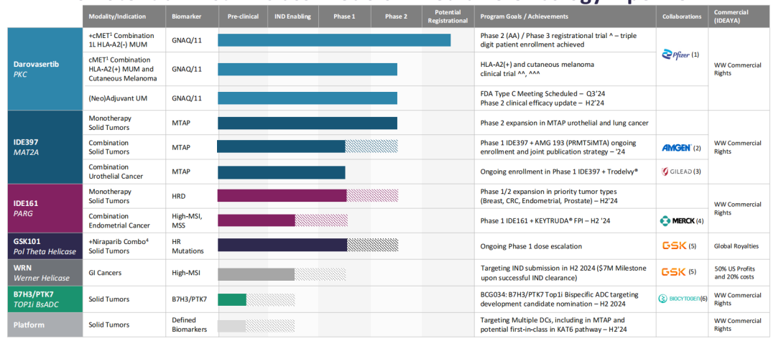Click the green B7H3/PTK7 progress bar
This screenshot has width=776, height=341.
tap(232, 299)
